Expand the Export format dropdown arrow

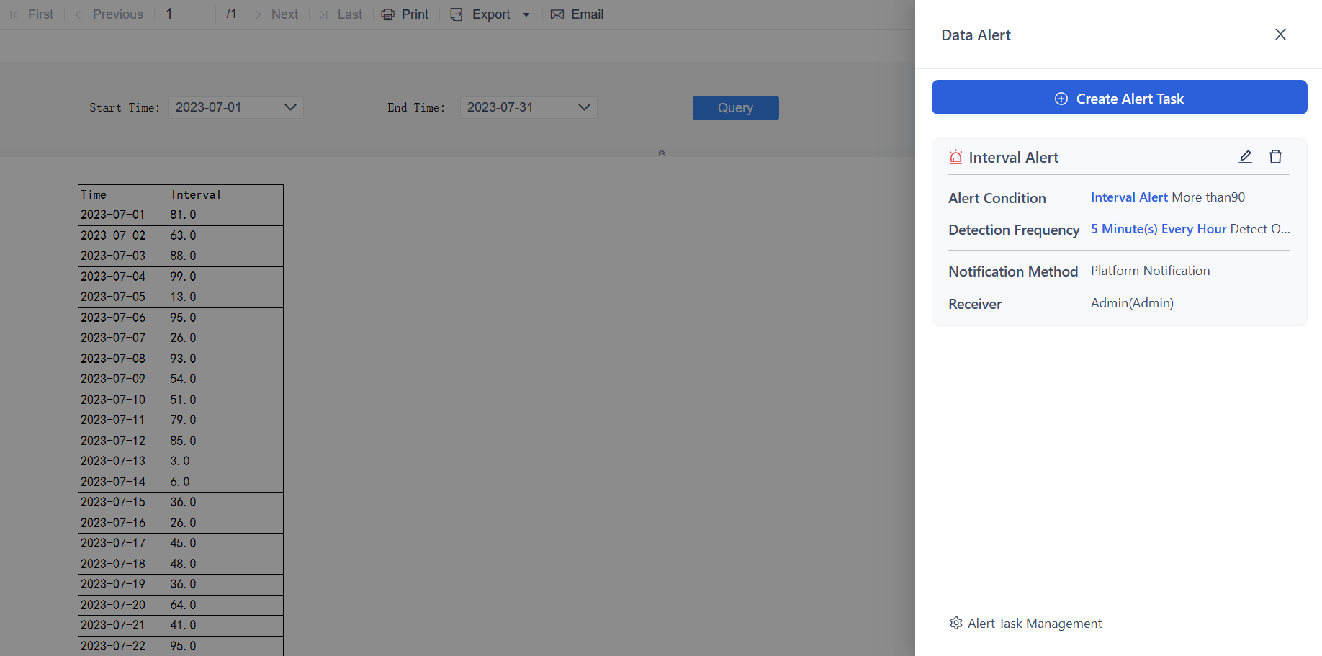[525, 14]
